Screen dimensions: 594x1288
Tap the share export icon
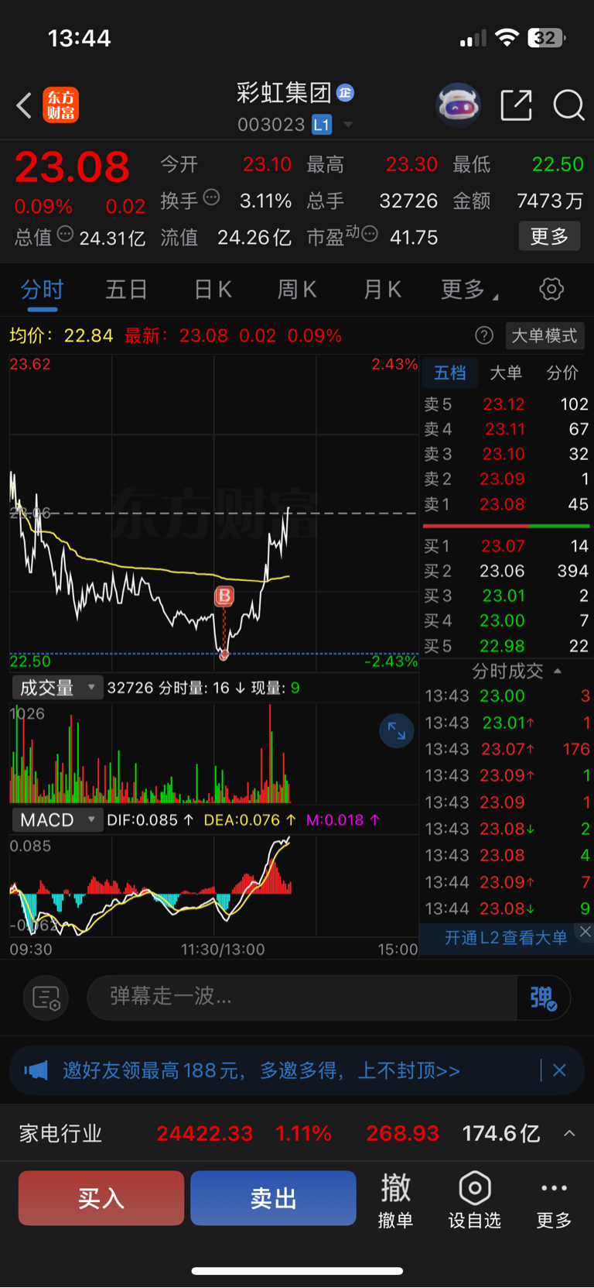tap(517, 105)
